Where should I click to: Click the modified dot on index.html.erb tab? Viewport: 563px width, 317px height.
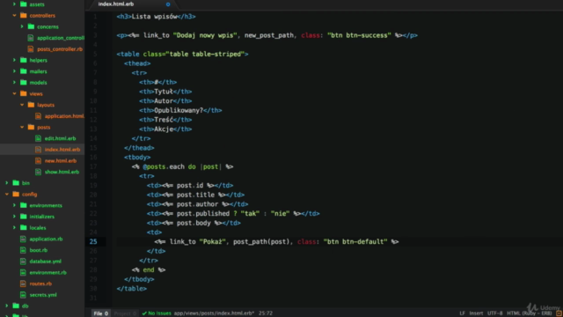pyautogui.click(x=168, y=4)
